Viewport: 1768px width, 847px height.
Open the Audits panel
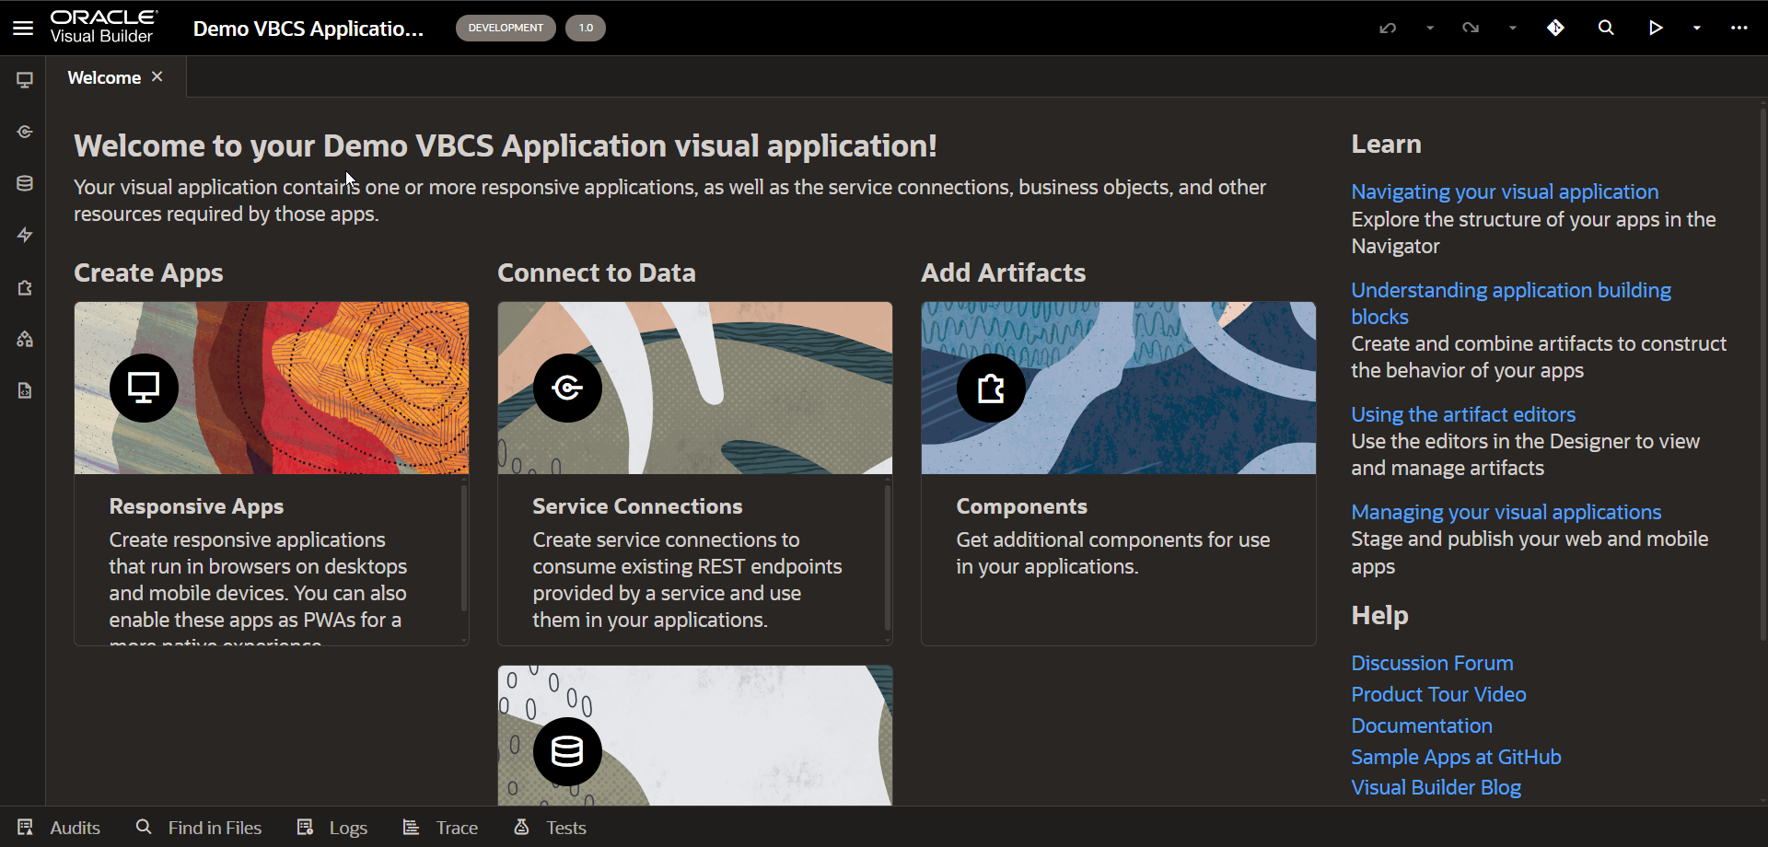tap(59, 828)
